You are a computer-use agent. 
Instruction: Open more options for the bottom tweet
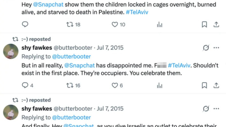[216, 109]
